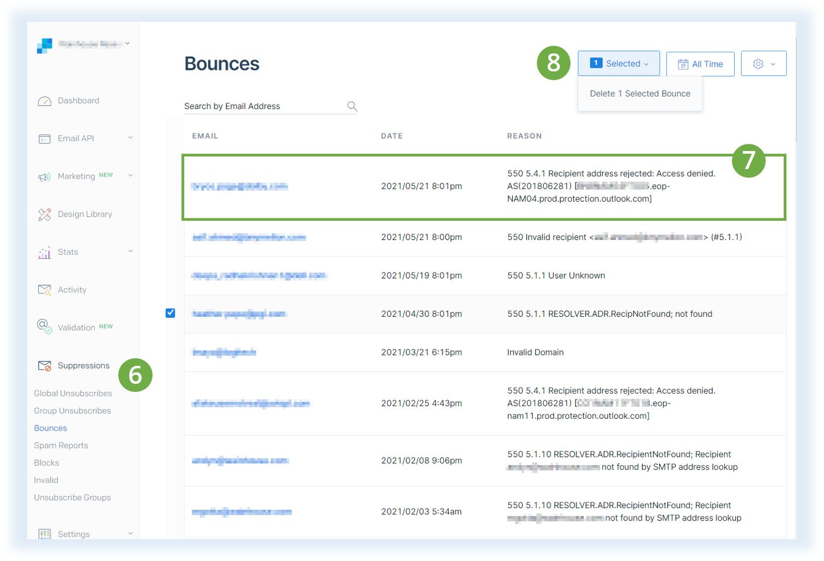Viewport: 824px width, 561px height.
Task: Select the Stats bar-chart icon
Action: click(45, 251)
